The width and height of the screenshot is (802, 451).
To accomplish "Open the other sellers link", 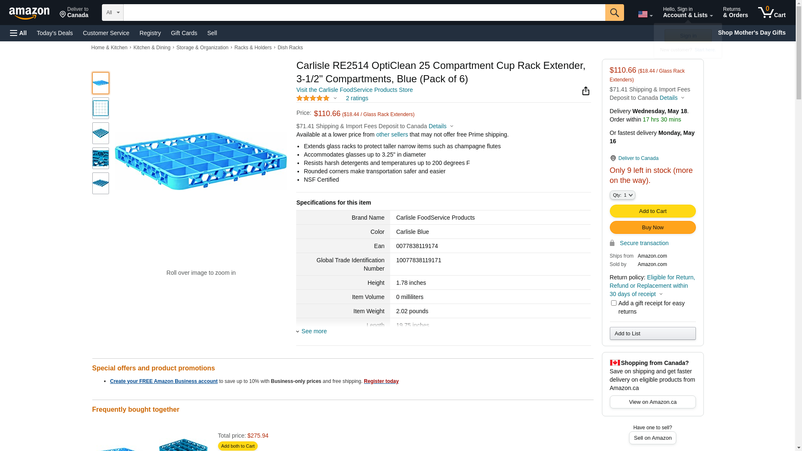I will click(x=392, y=134).
